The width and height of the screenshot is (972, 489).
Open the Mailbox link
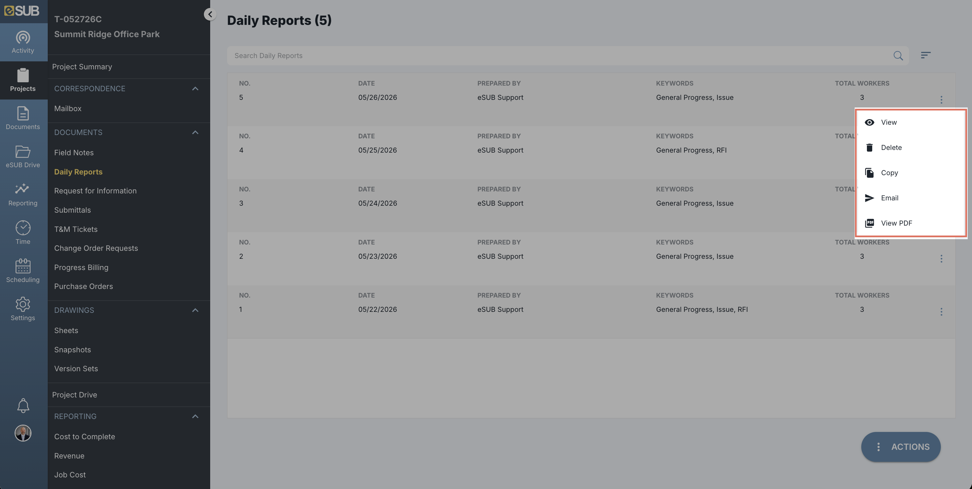click(68, 109)
